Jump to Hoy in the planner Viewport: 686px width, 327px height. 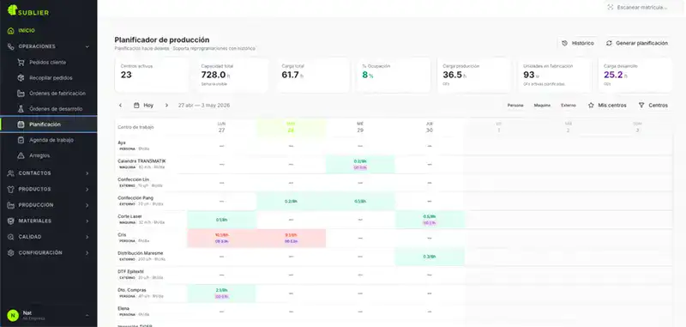[144, 105]
